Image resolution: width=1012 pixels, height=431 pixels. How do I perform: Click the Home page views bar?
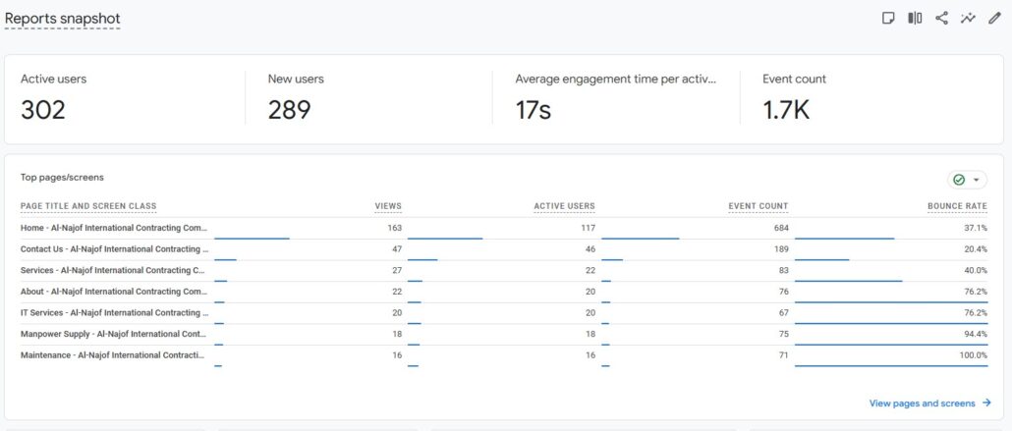click(x=252, y=238)
